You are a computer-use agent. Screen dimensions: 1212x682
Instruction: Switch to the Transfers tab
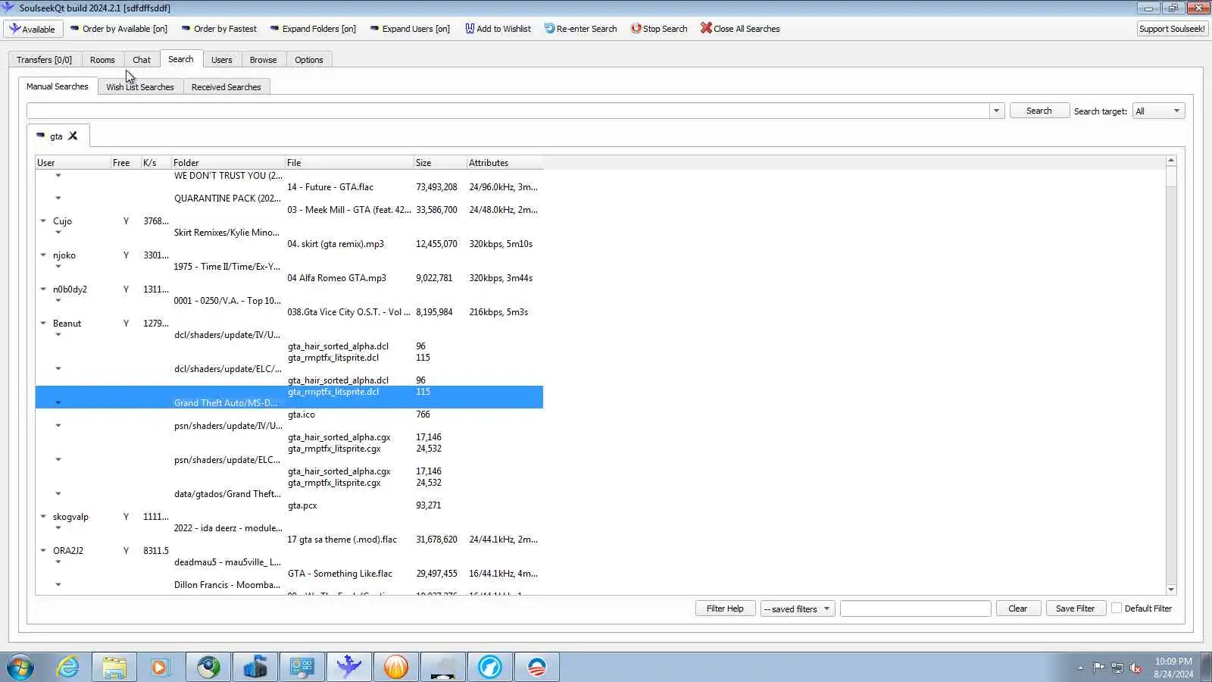[x=44, y=60]
